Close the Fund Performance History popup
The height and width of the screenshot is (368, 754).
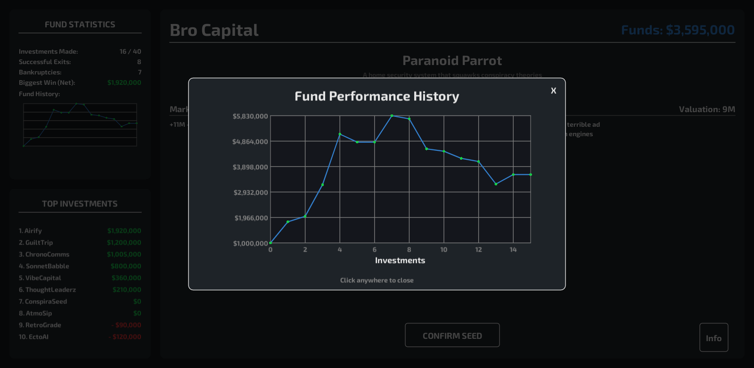tap(553, 90)
